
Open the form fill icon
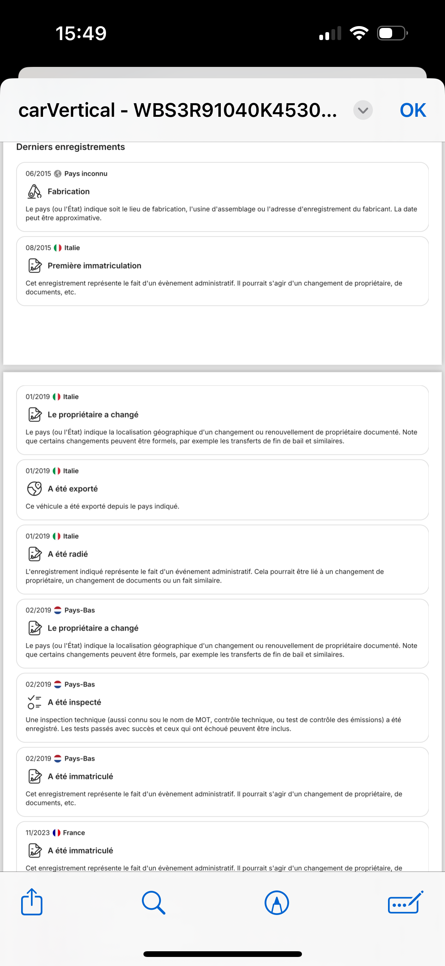coord(406,902)
